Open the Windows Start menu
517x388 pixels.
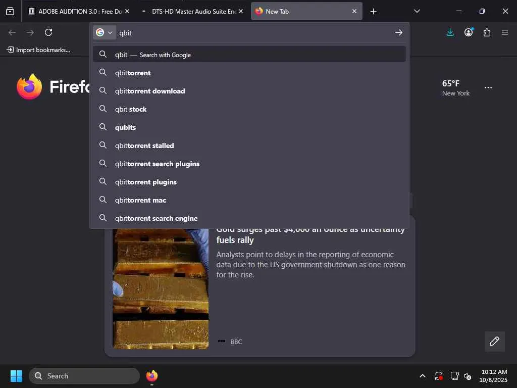[16, 376]
